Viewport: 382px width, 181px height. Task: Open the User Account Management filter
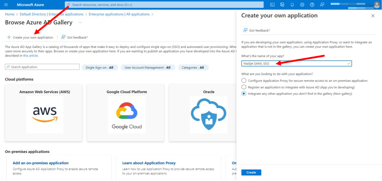(148, 68)
